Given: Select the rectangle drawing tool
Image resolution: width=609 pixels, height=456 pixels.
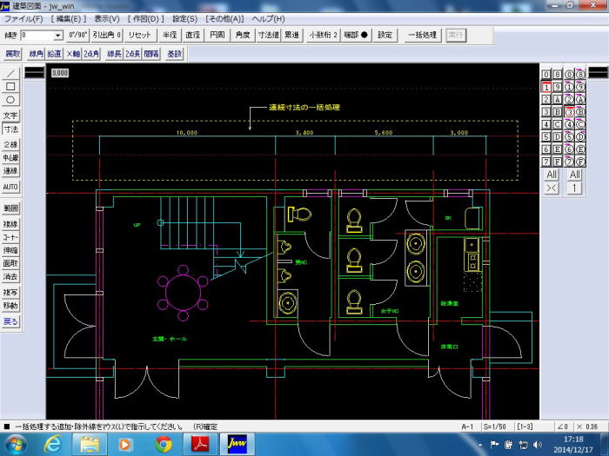Looking at the screenshot, I should coord(10,87).
